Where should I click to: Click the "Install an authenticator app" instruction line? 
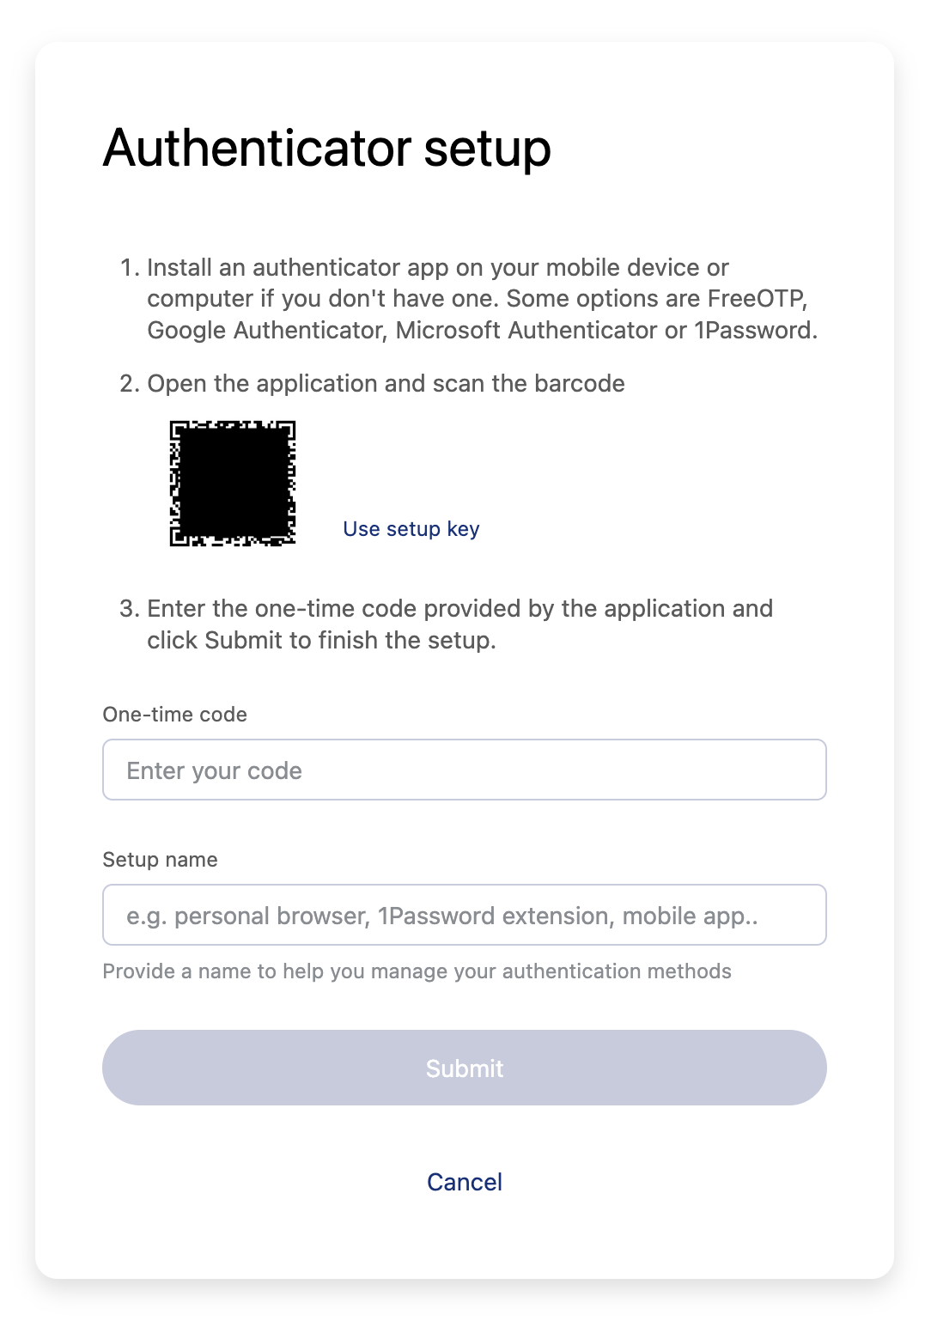point(437,268)
